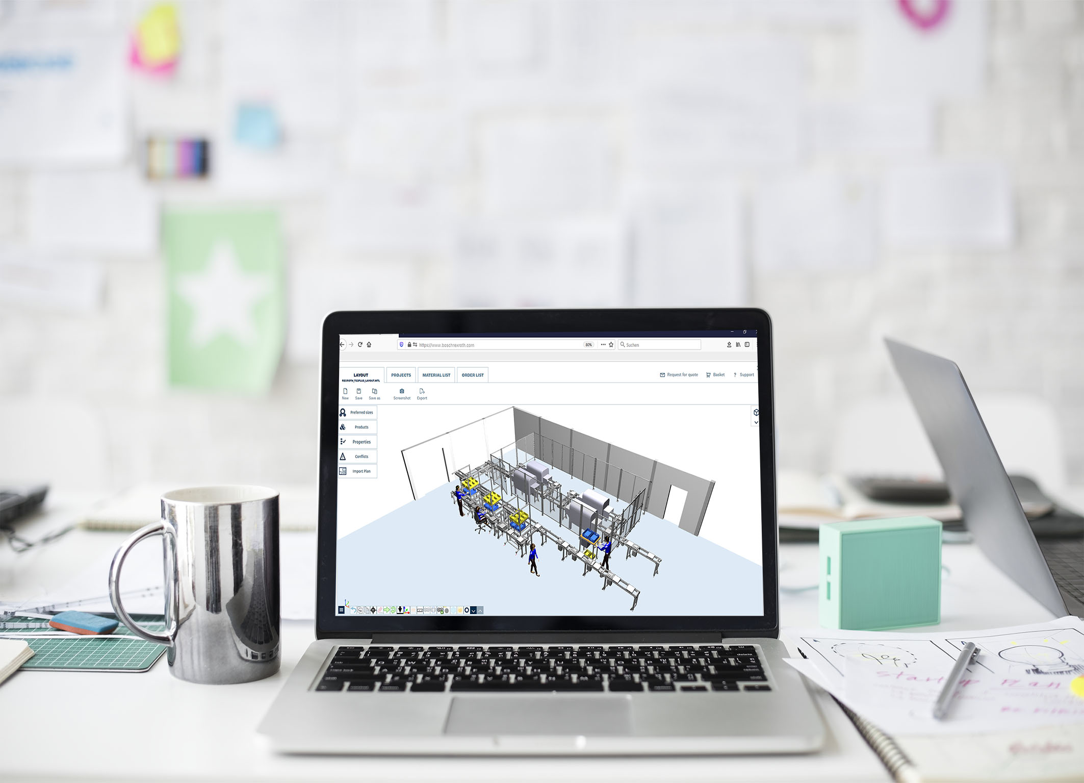This screenshot has width=1084, height=783.
Task: Click the Basket button
Action: tap(717, 375)
